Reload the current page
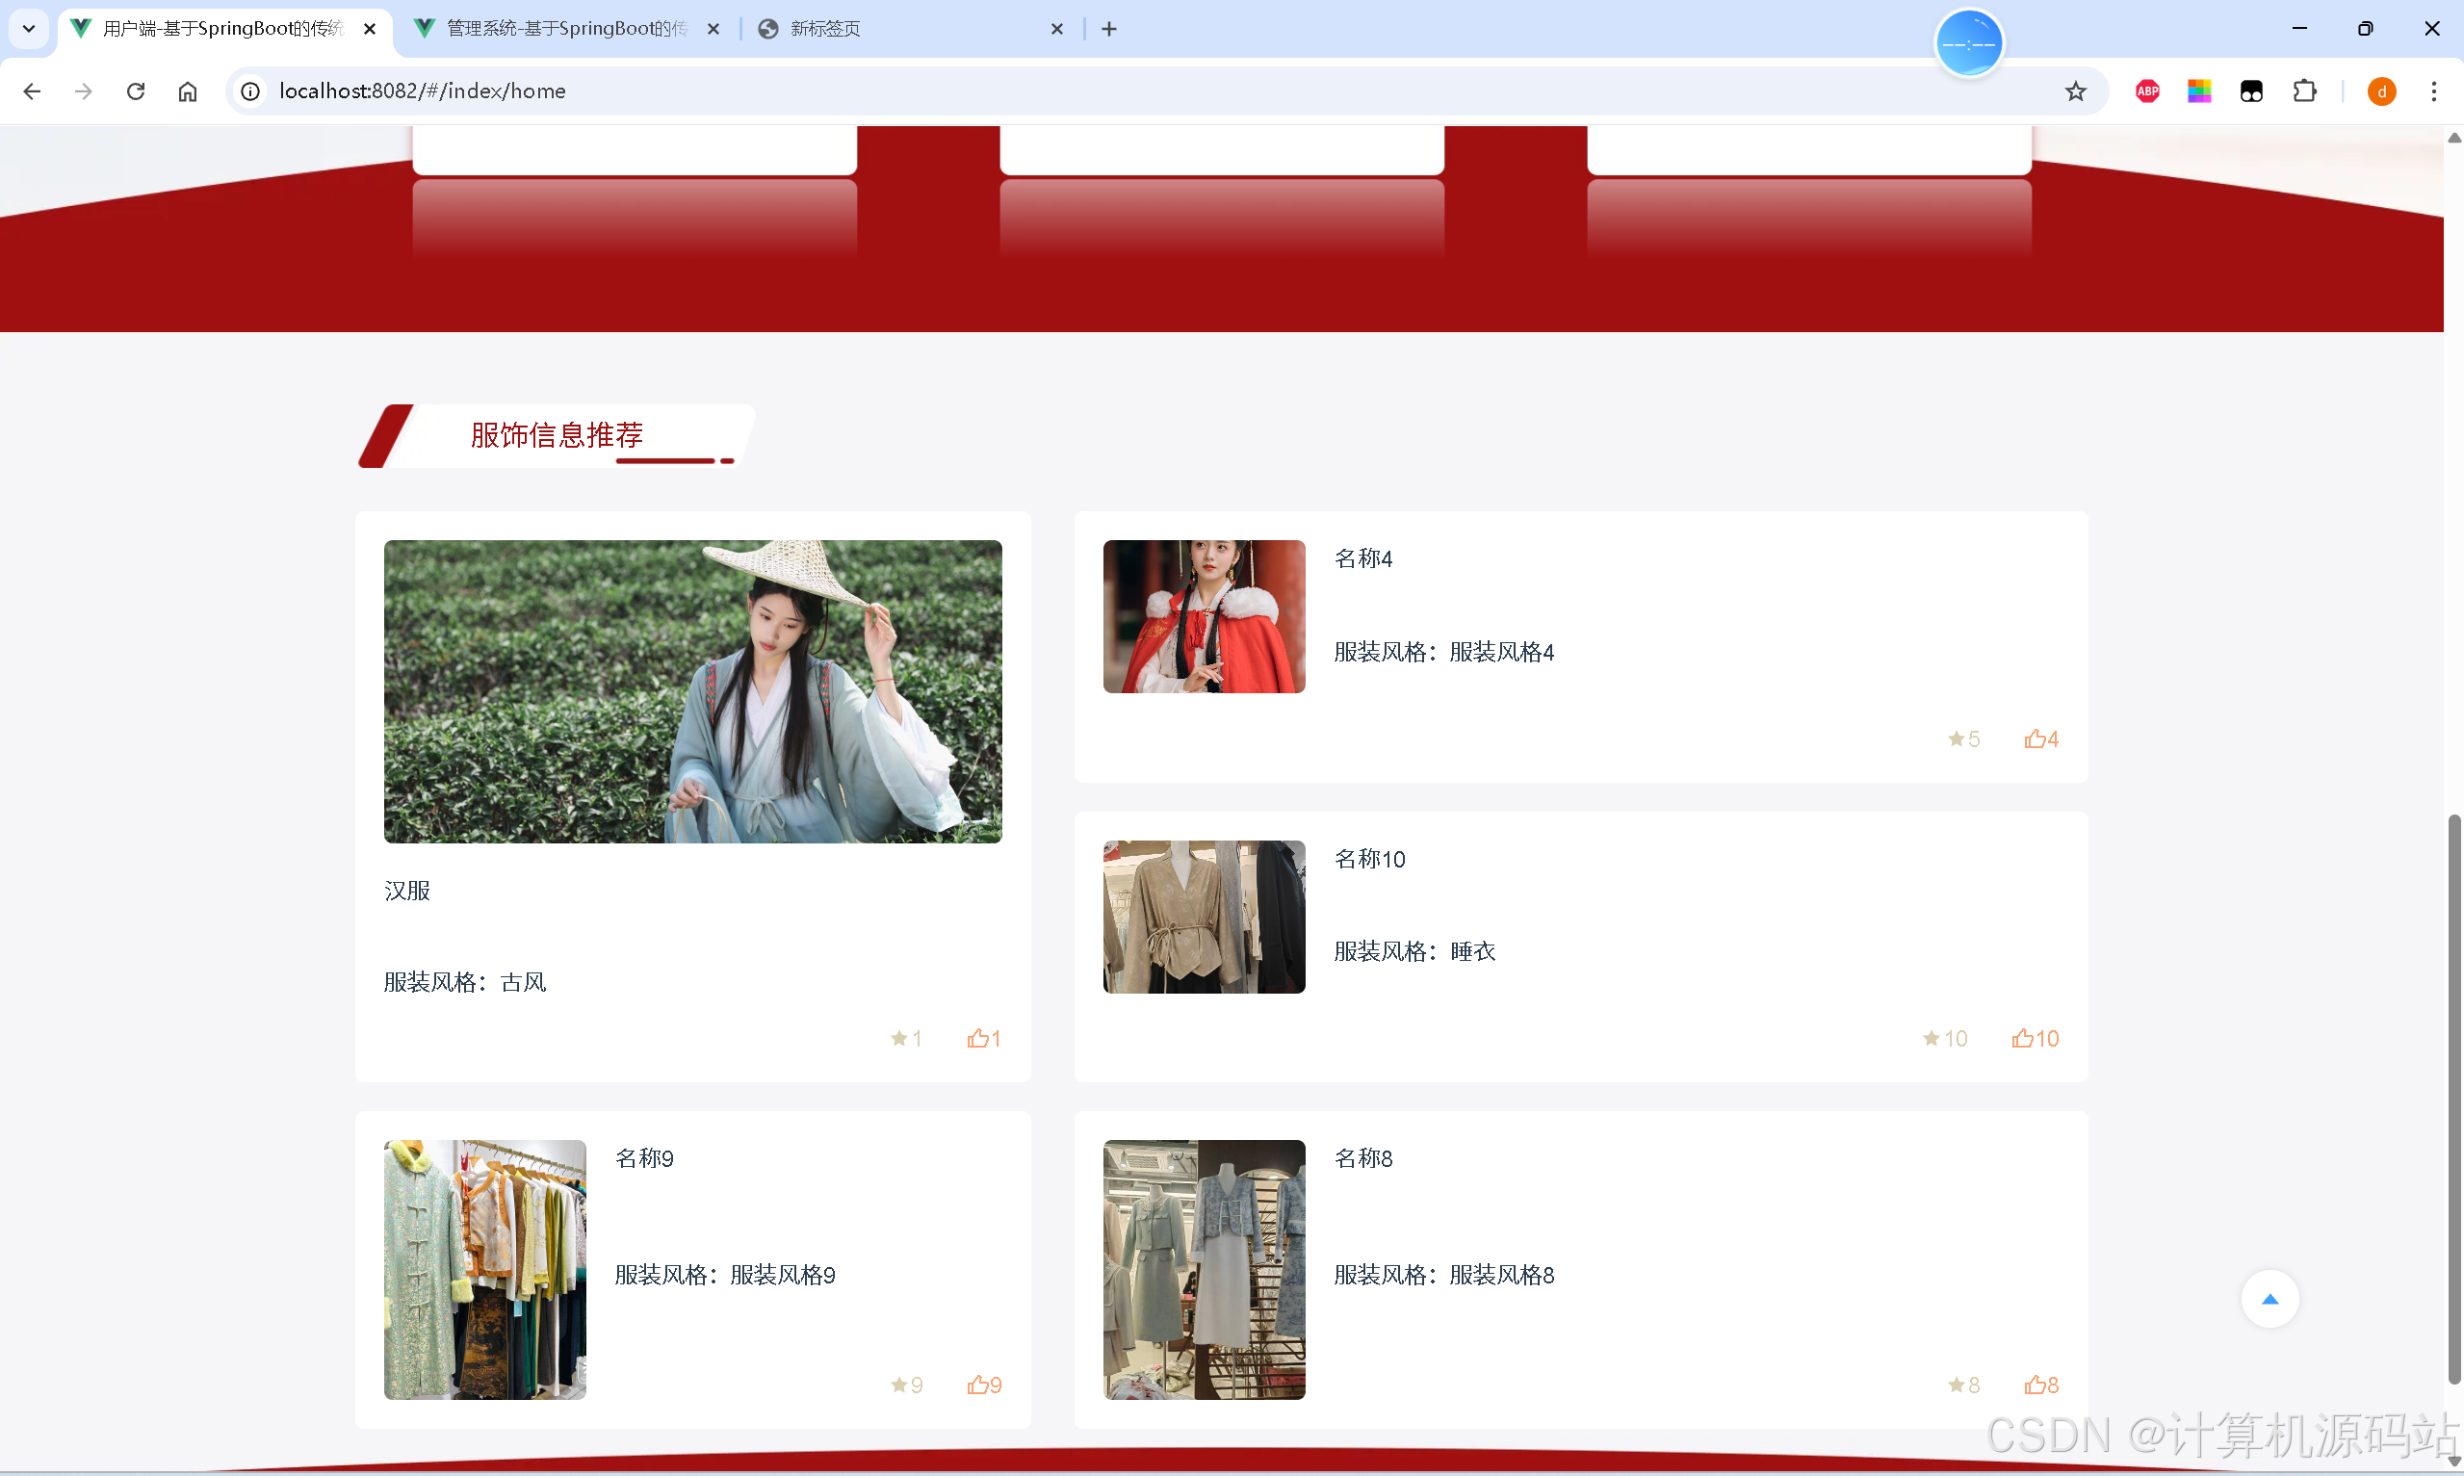Image resolution: width=2464 pixels, height=1476 pixels. (x=136, y=91)
